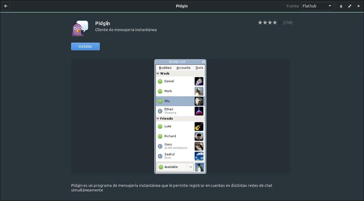Click 'Cliente de mensajería instantánea' subtitle

tap(126, 30)
